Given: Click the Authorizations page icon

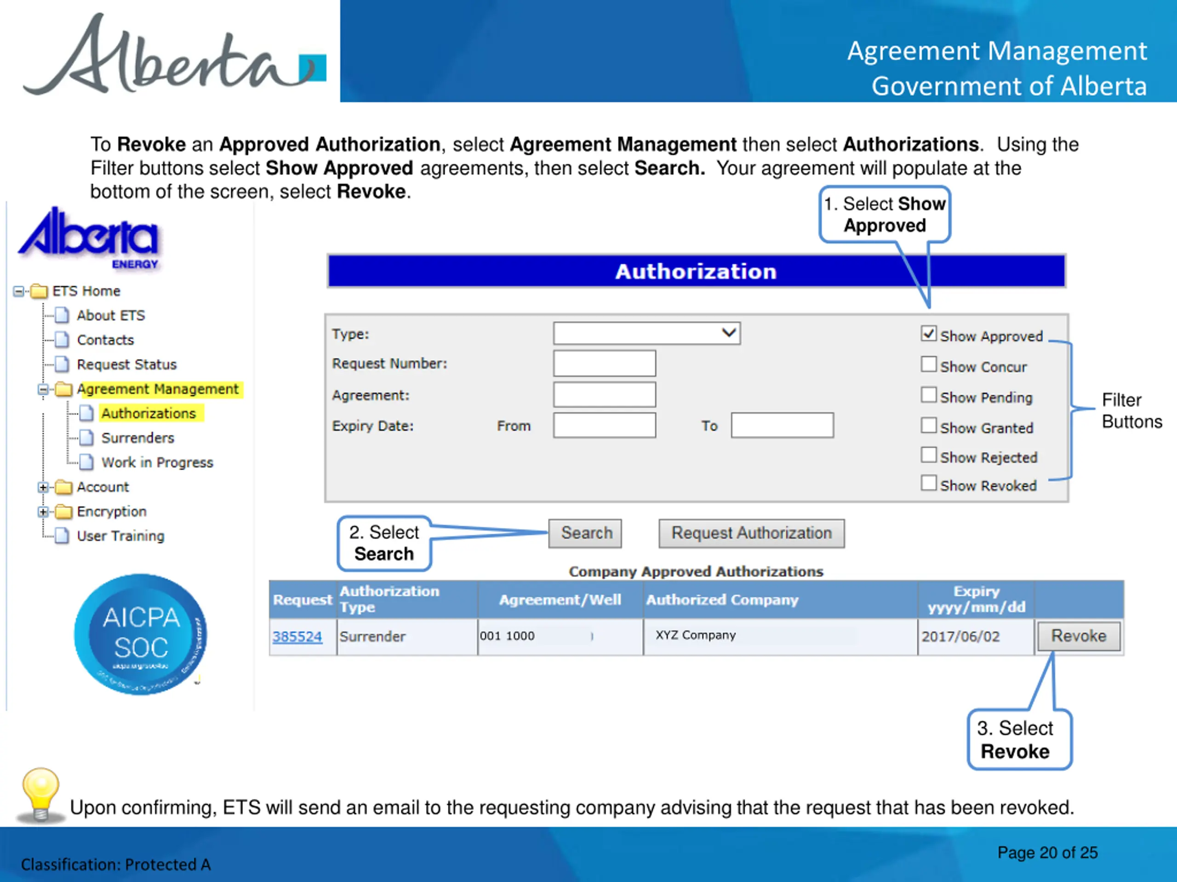Looking at the screenshot, I should pos(87,413).
